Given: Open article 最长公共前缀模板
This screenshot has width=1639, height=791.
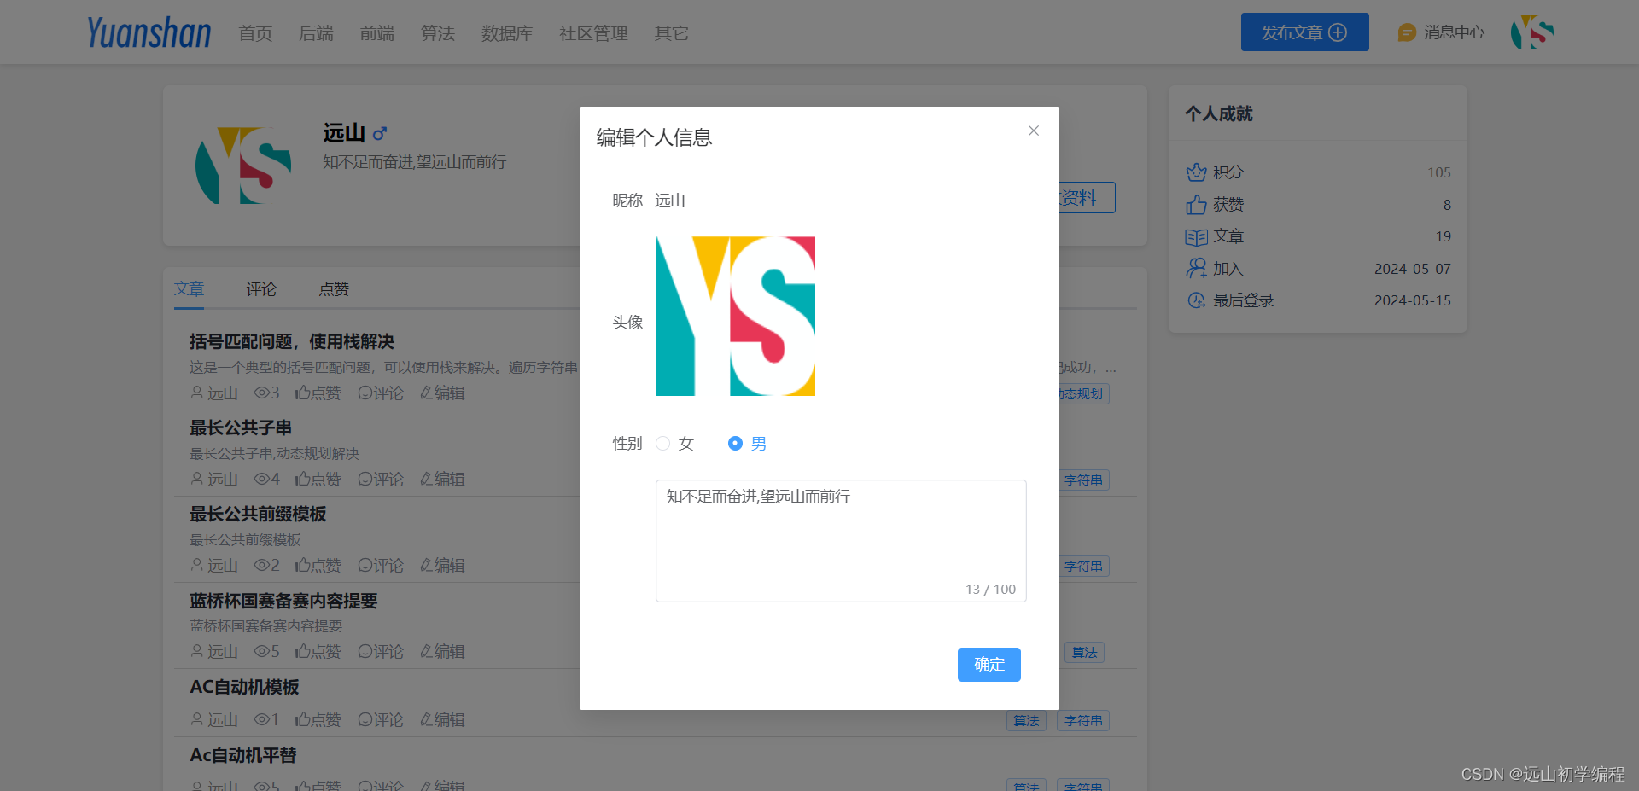Looking at the screenshot, I should pos(258,514).
